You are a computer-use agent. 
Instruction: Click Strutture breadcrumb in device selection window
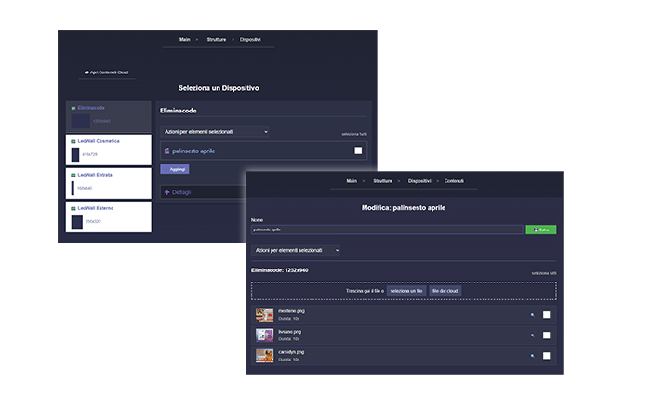[x=217, y=39]
